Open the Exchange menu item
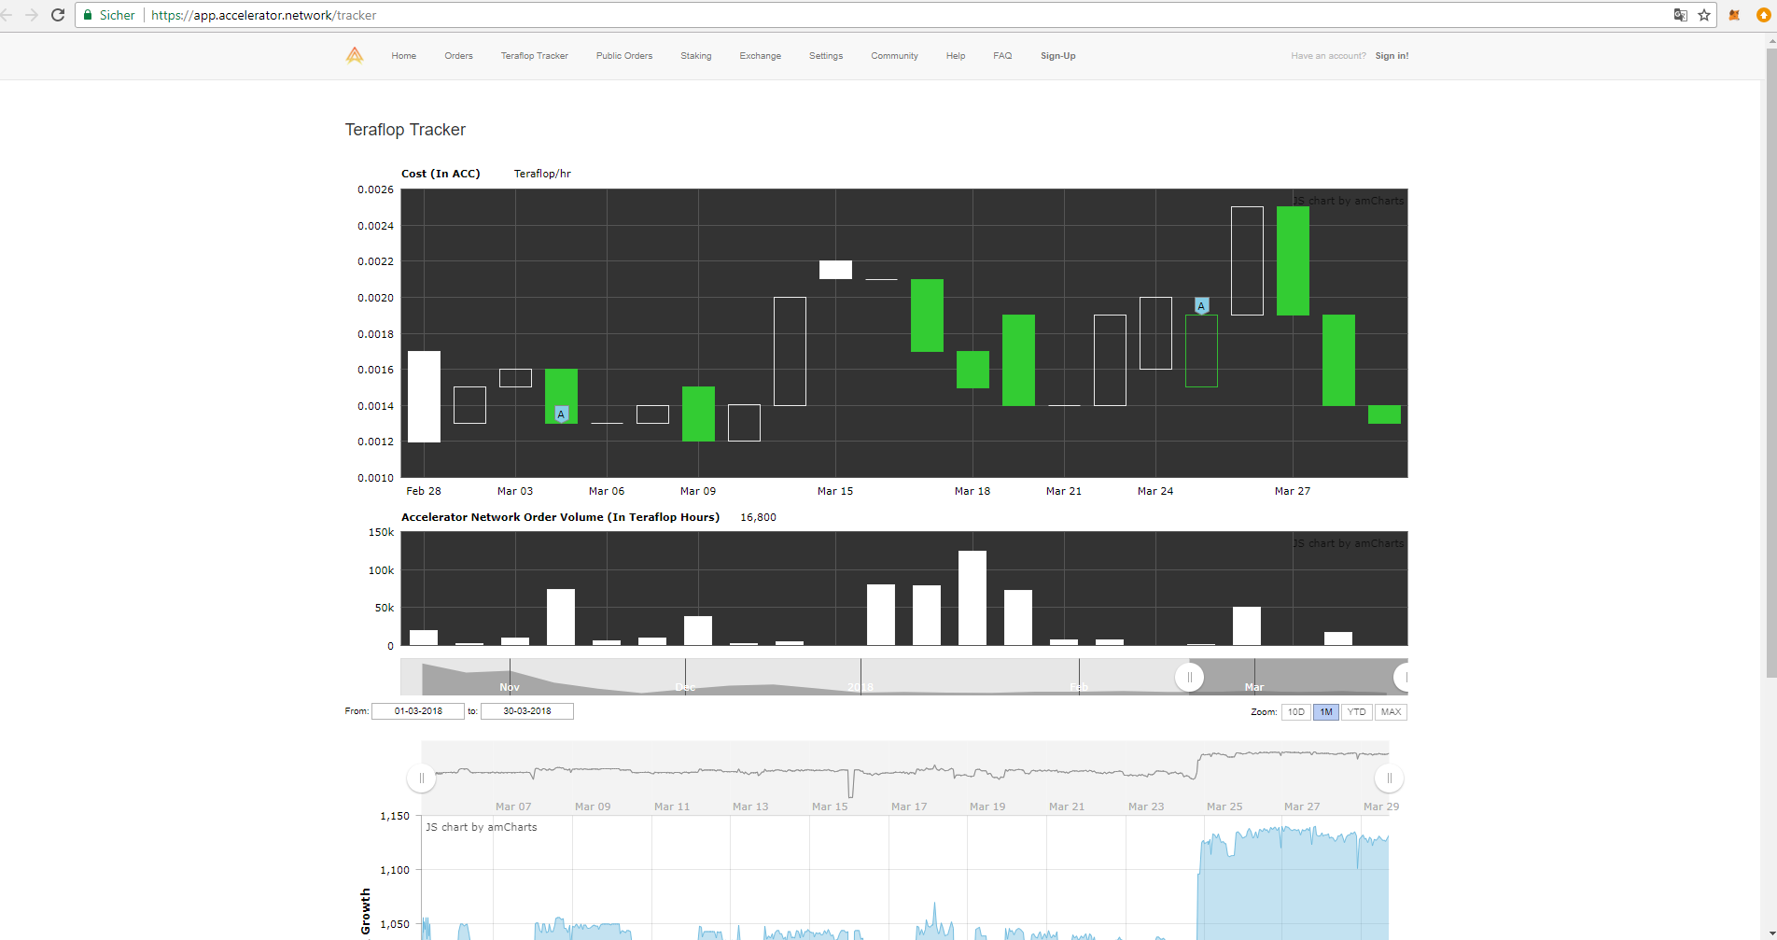The image size is (1777, 940). point(761,56)
